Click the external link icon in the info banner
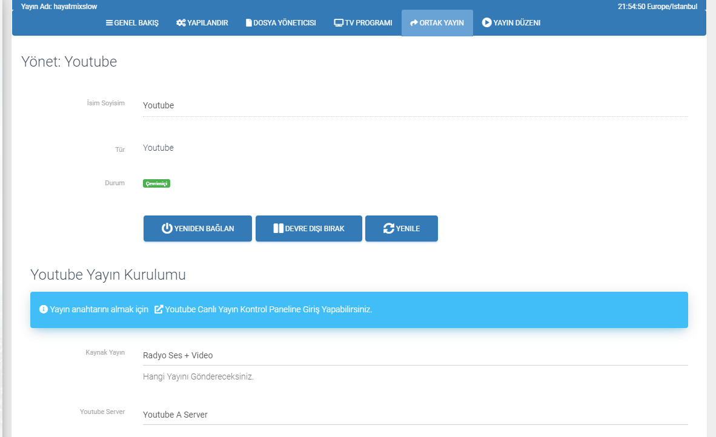Screen dimensions: 716x437 (159, 309)
